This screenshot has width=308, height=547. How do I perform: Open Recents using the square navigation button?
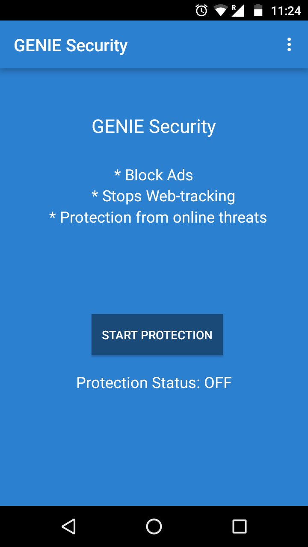(239, 526)
